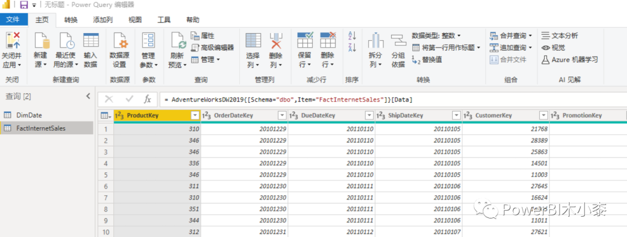Viewport: 627px width, 237px height.
Task: Click the Split Column icon
Action: coord(376,41)
